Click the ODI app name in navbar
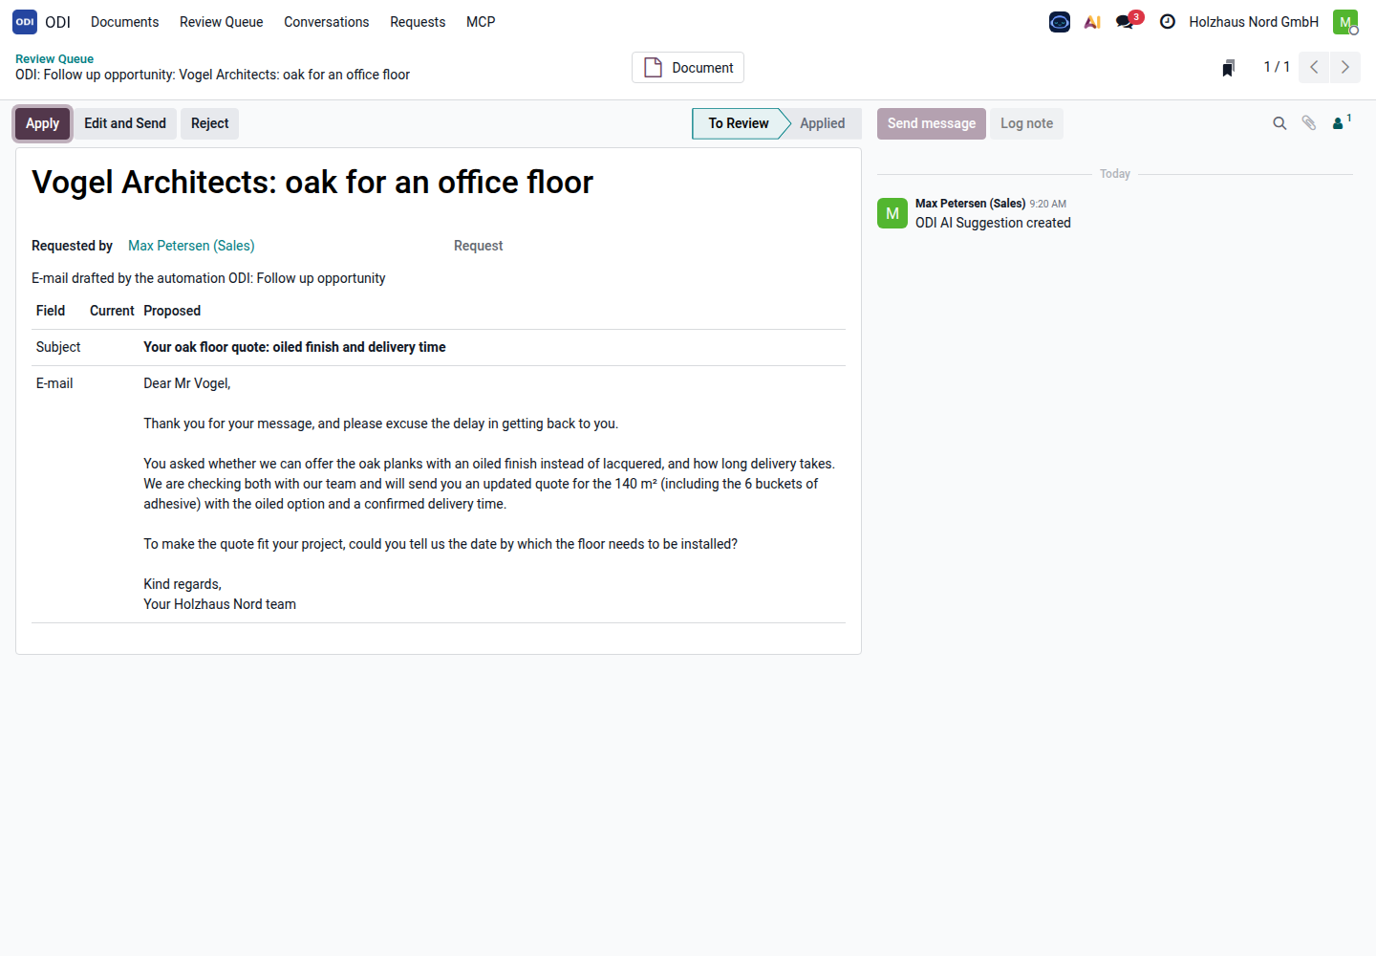The image size is (1376, 956). [57, 22]
